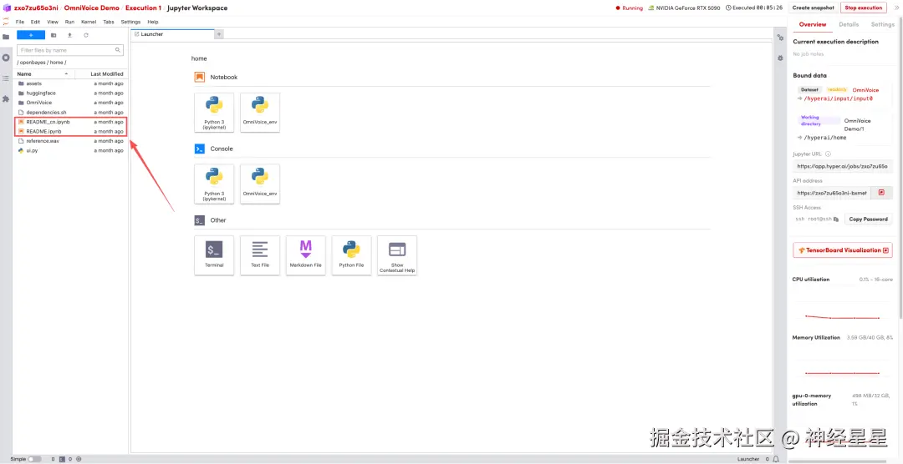The image size is (903, 464).
Task: Click the API address field
Action: pos(832,193)
